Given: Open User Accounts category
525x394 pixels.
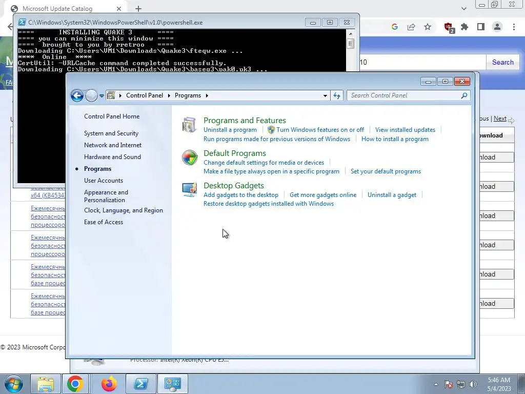Looking at the screenshot, I should pos(104,180).
